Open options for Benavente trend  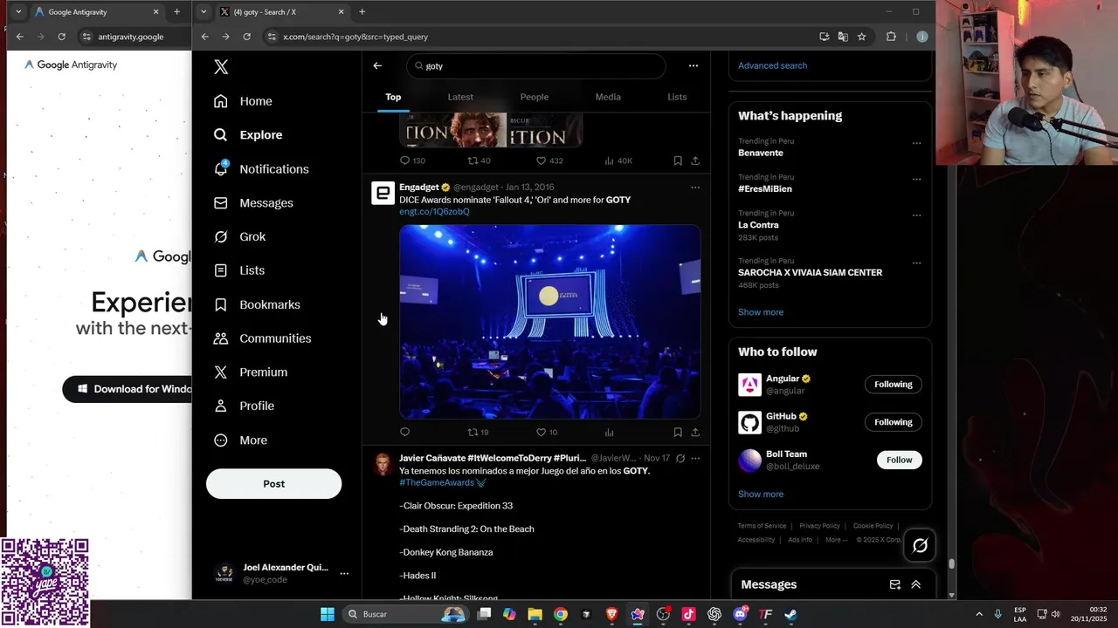point(916,143)
